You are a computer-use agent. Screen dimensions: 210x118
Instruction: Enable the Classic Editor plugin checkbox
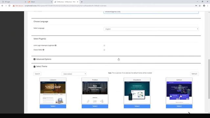point(104,50)
